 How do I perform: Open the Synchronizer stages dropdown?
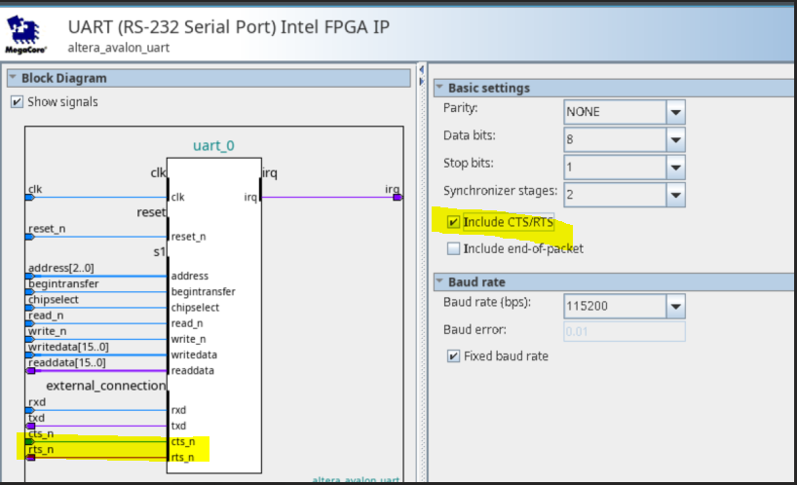[675, 195]
